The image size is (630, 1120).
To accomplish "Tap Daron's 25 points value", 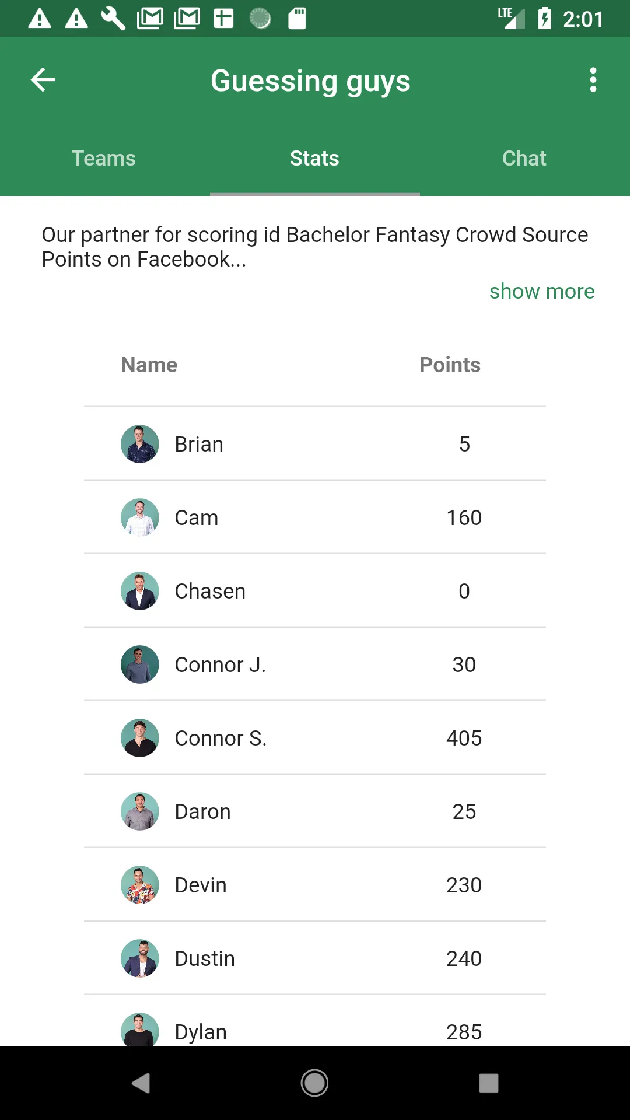I will (x=464, y=811).
